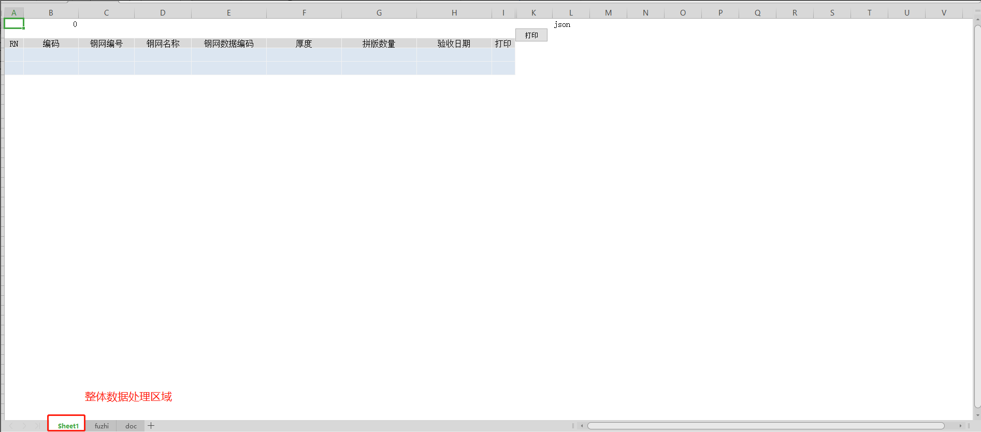This screenshot has width=981, height=432.
Task: Select the 钢网名称 header cell
Action: pyautogui.click(x=163, y=44)
